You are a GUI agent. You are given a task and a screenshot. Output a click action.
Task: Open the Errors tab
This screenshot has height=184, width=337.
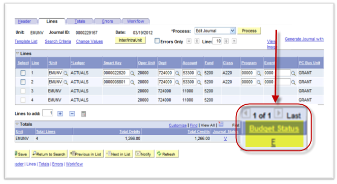coord(107,21)
